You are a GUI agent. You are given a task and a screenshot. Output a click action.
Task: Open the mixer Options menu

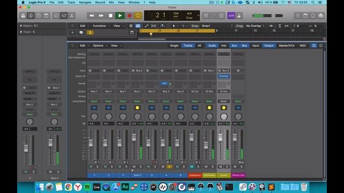99,46
